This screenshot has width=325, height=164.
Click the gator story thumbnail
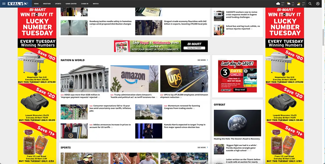219,149
